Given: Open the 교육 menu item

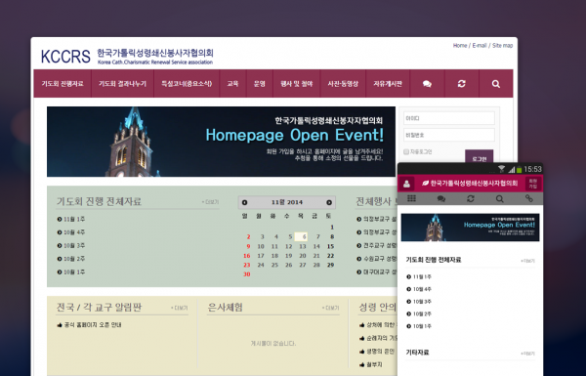Looking at the screenshot, I should [232, 84].
